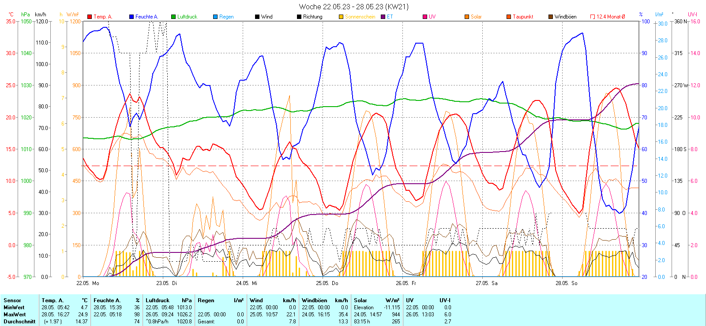Click the 28.05. So date label
Image resolution: width=706 pixels, height=326 pixels.
(x=567, y=283)
